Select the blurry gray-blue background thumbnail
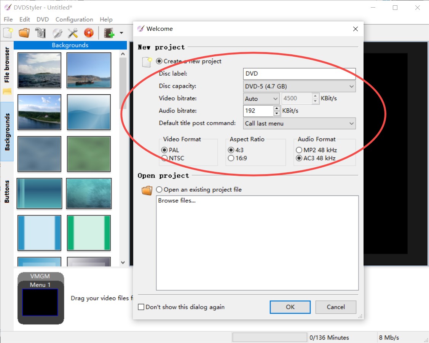Image resolution: width=429 pixels, height=343 pixels. point(40,154)
